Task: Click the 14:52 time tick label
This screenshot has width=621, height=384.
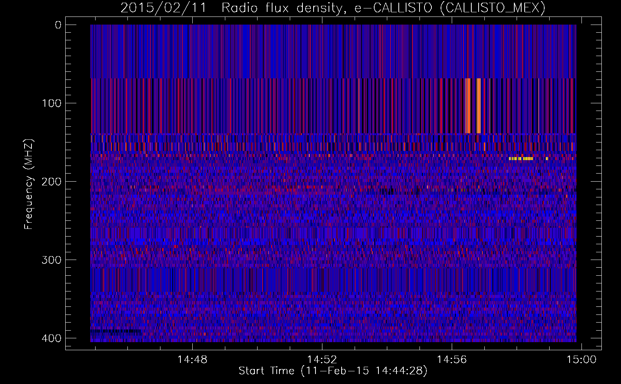Action: tap(322, 360)
